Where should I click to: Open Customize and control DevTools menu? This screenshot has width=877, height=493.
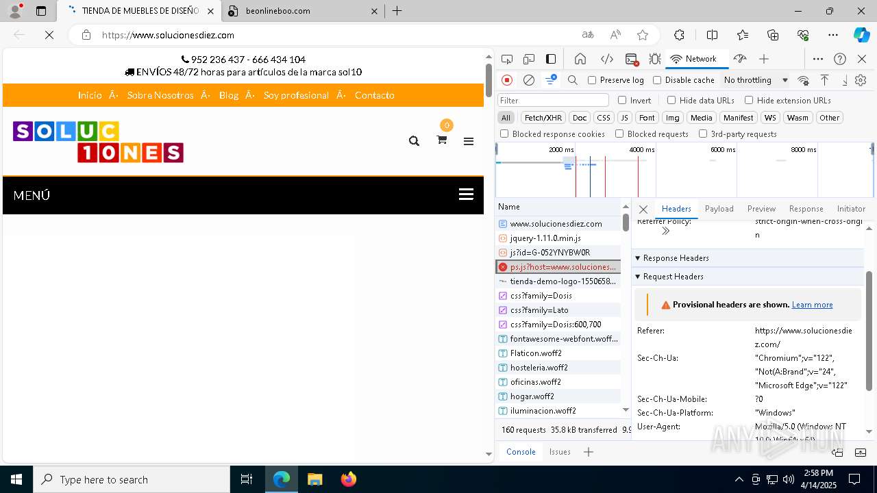(818, 59)
